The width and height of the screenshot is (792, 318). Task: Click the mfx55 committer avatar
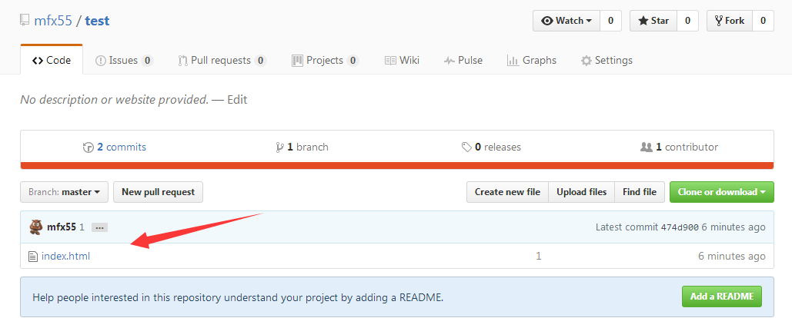click(x=36, y=227)
